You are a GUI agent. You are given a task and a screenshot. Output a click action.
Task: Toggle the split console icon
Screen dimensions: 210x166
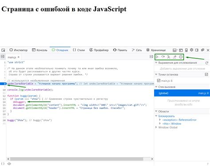pyautogui.click(x=175, y=50)
